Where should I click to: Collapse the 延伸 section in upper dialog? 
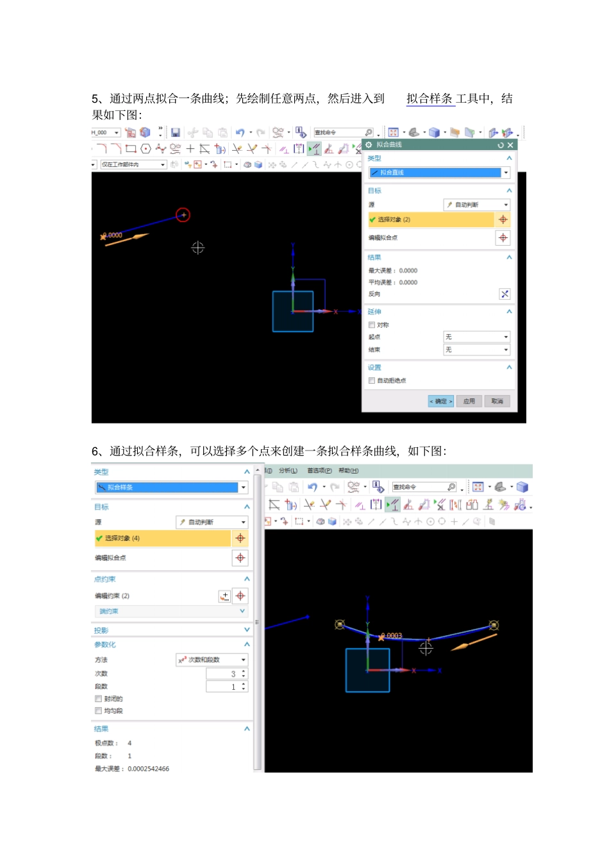tap(509, 312)
